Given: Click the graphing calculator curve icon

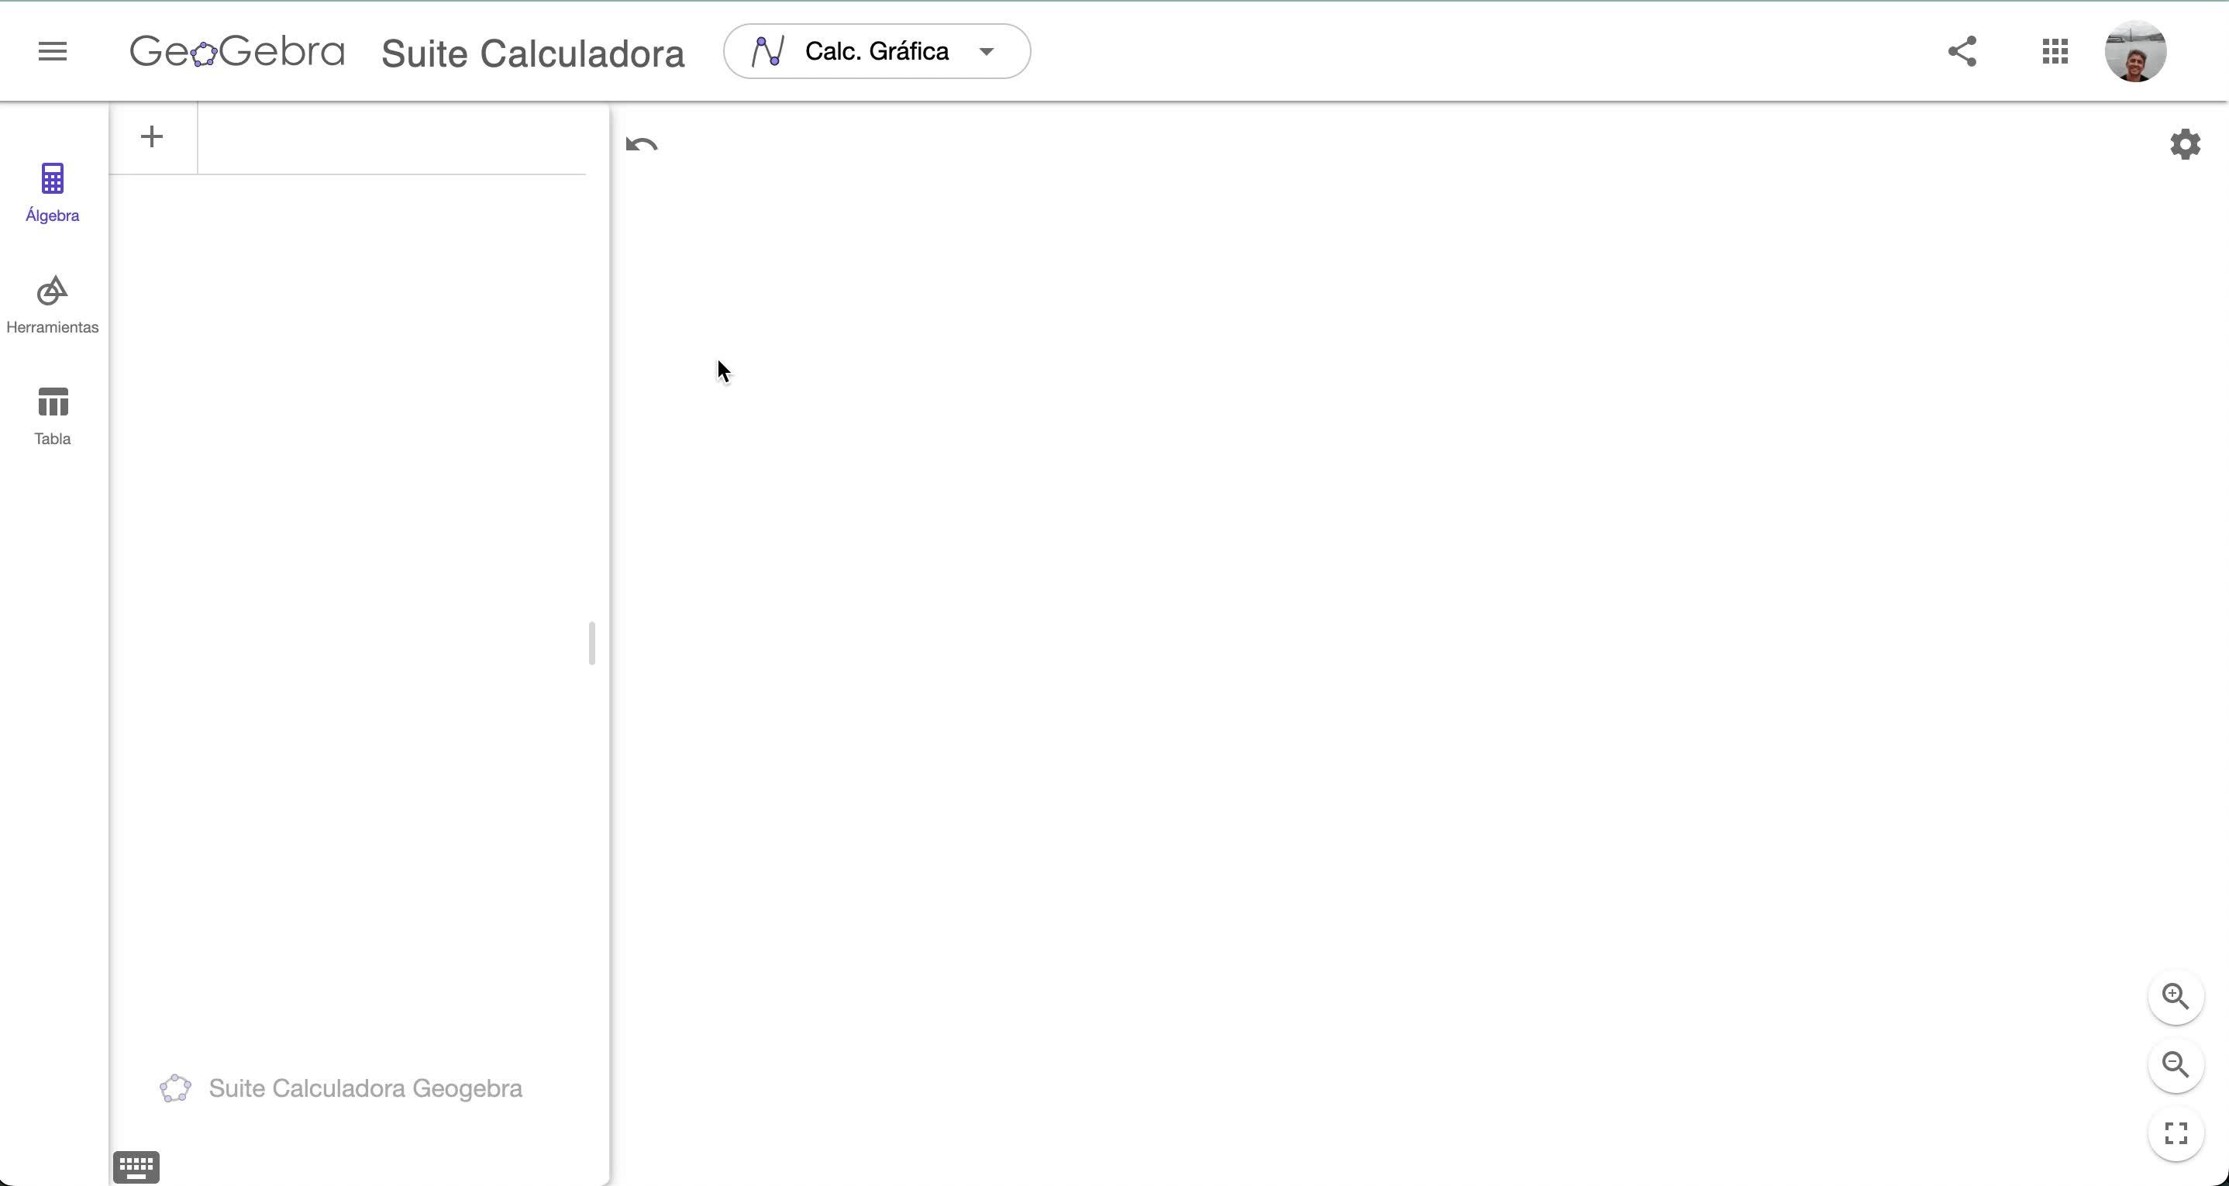Looking at the screenshot, I should [767, 52].
